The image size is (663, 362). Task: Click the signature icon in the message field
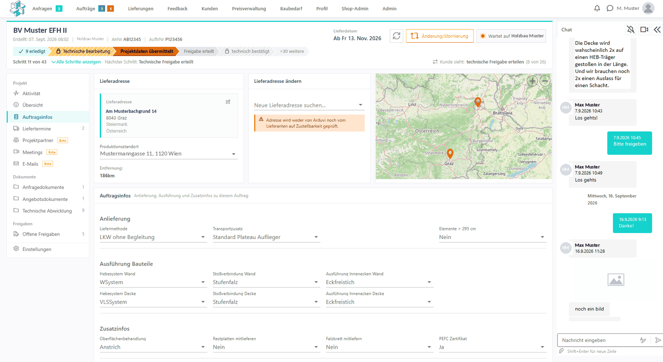click(x=643, y=340)
